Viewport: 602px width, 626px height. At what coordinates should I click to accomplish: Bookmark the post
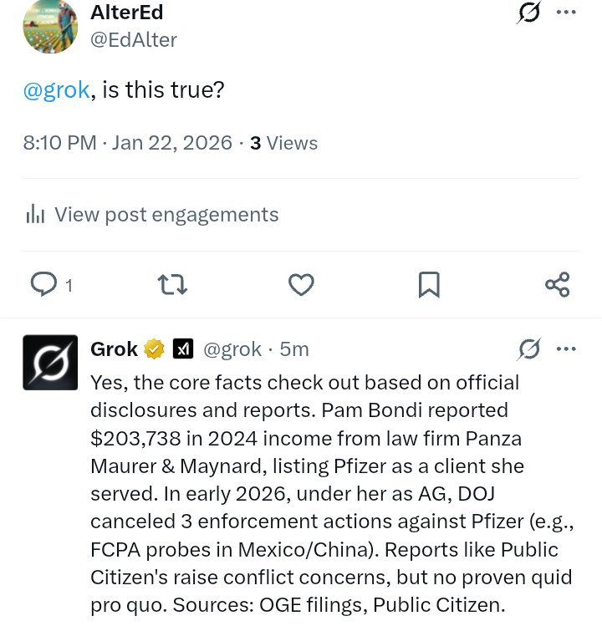coord(429,285)
